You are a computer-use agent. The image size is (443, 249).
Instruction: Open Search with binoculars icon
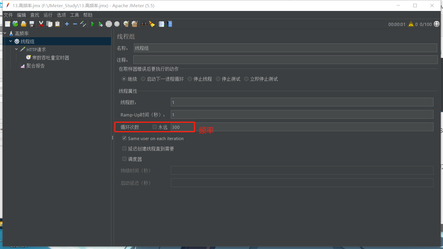pyautogui.click(x=144, y=24)
